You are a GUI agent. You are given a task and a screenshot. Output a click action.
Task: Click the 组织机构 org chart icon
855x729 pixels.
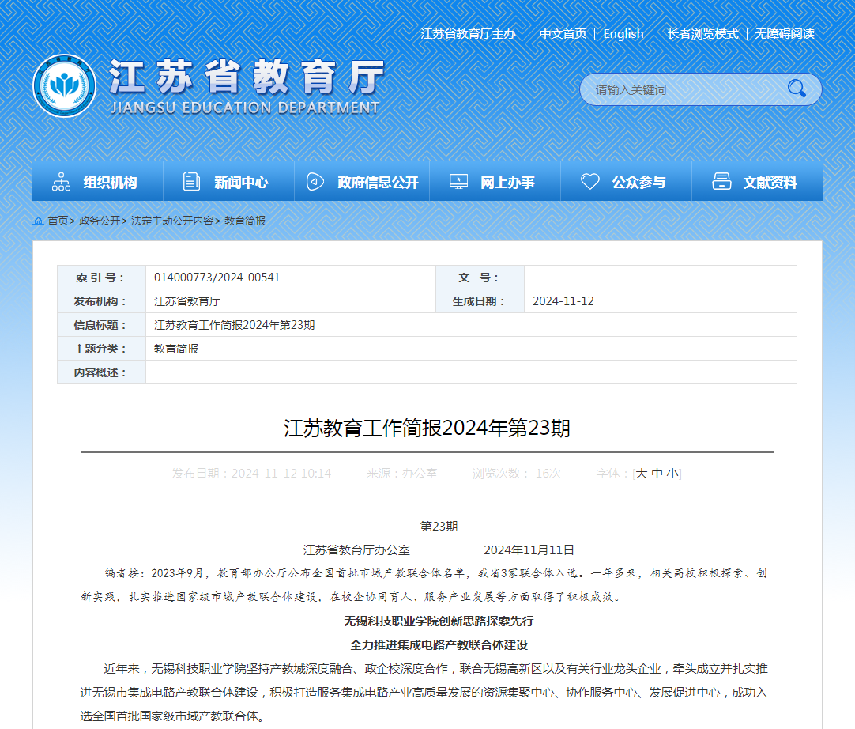tap(61, 182)
